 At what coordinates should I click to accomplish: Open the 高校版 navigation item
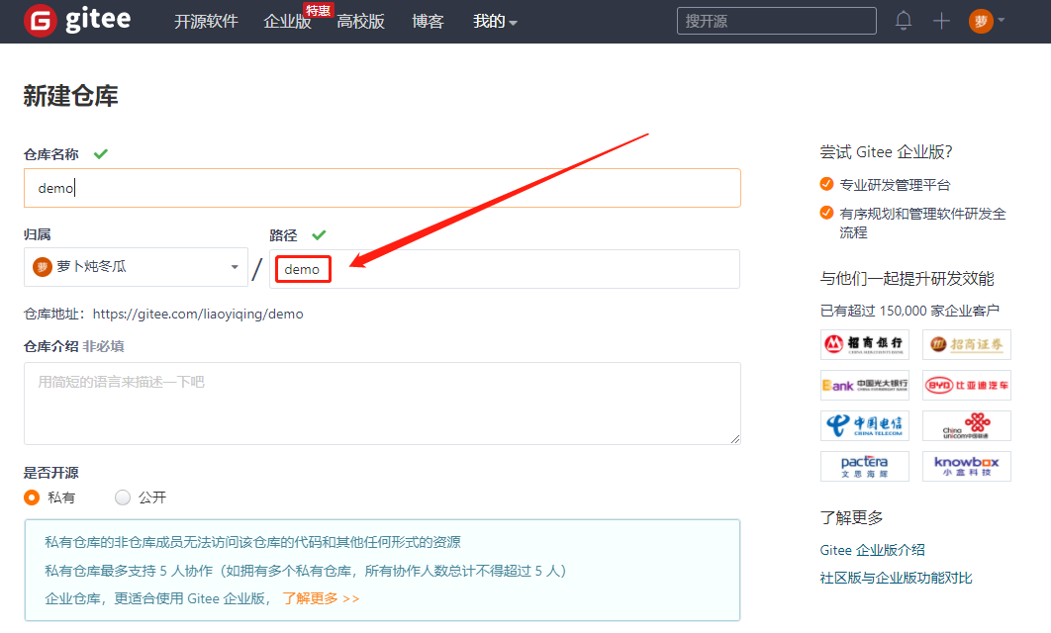[360, 22]
